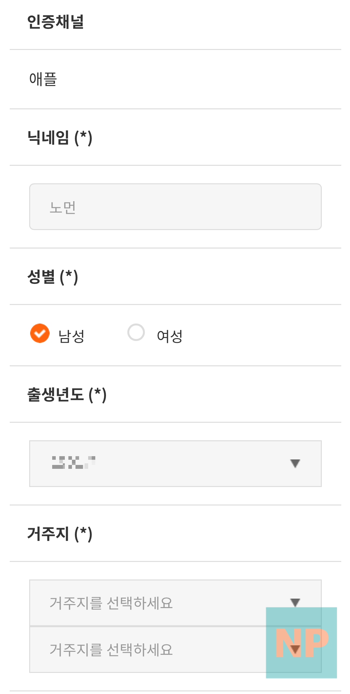Click the nickname input containing 노먼
The width and height of the screenshot is (350, 694).
point(175,206)
